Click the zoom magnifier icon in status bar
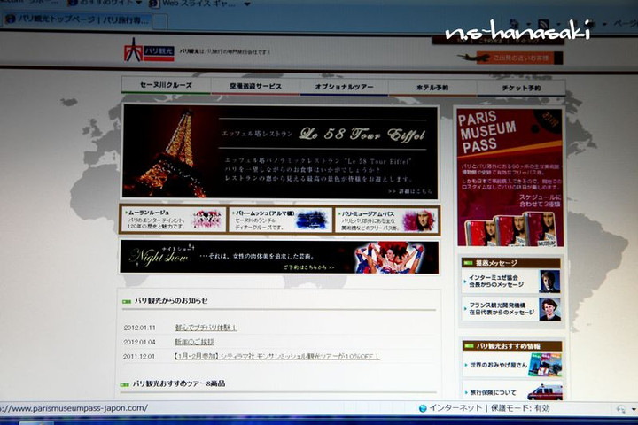The height and width of the screenshot is (425, 638). (621, 409)
